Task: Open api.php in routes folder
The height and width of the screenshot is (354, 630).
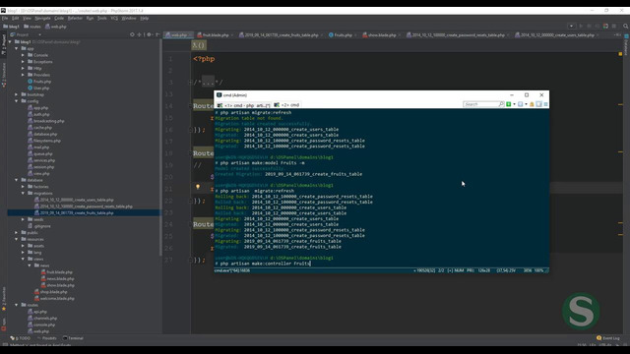Action: (37, 312)
